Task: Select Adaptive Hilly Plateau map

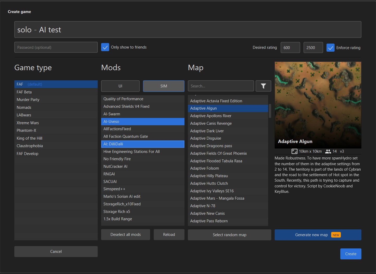Action: [228, 176]
